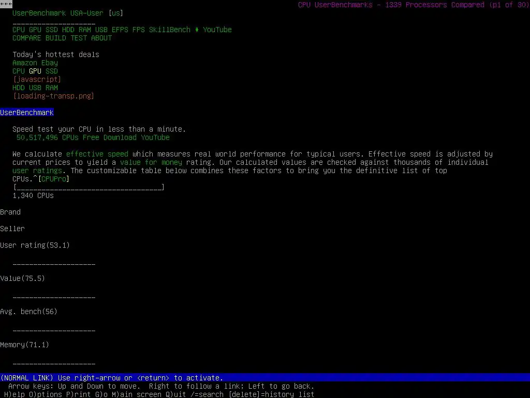The width and height of the screenshot is (530, 398).
Task: Click the 1,340 CPUs count text
Action: coord(33,195)
